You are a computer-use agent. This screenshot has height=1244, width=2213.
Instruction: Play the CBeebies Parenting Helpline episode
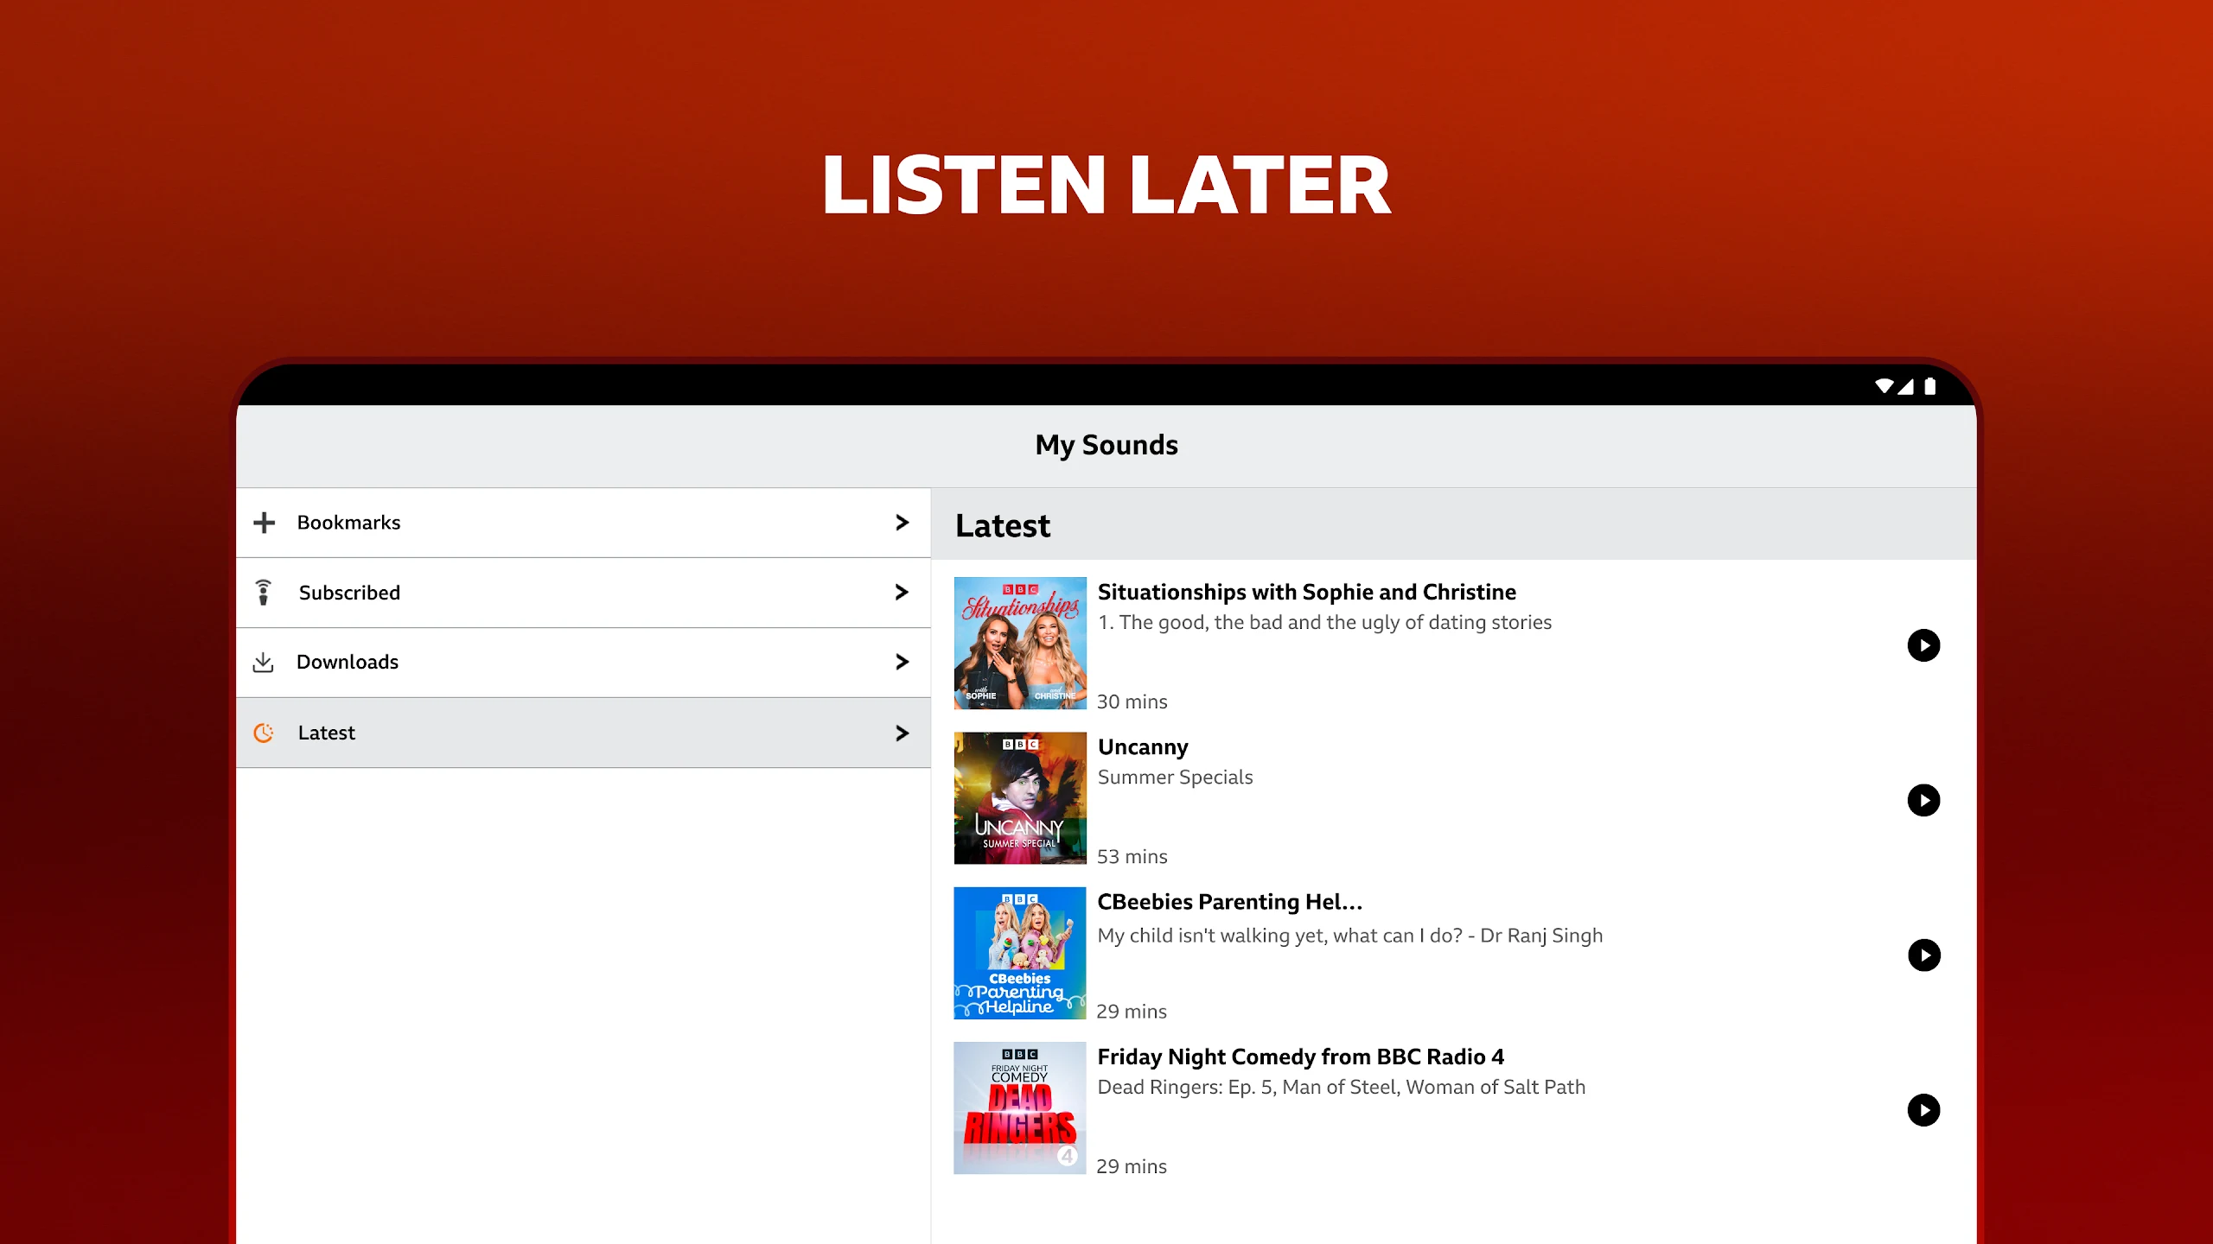1923,955
